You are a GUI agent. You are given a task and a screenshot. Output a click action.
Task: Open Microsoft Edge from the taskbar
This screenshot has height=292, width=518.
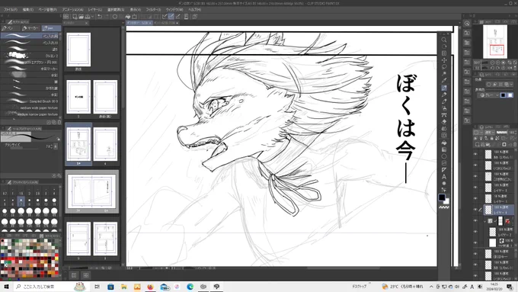(x=190, y=287)
